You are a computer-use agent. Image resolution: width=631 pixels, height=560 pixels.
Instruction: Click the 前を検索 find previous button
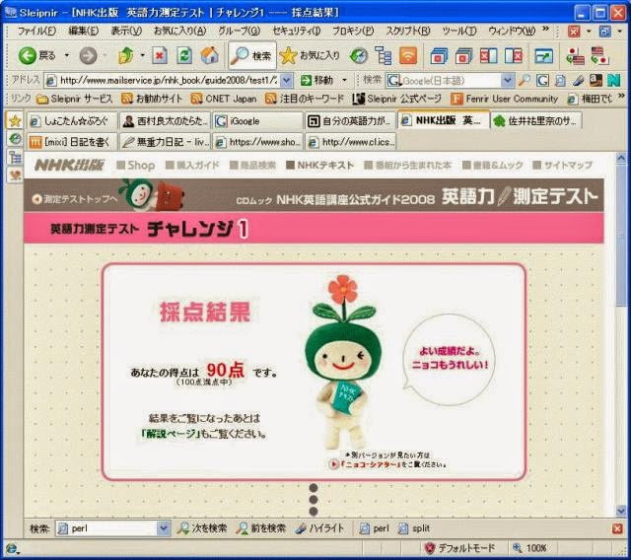point(261,528)
